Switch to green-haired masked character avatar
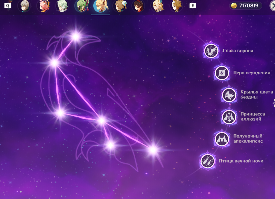275x199 pixels. [x=81, y=6]
